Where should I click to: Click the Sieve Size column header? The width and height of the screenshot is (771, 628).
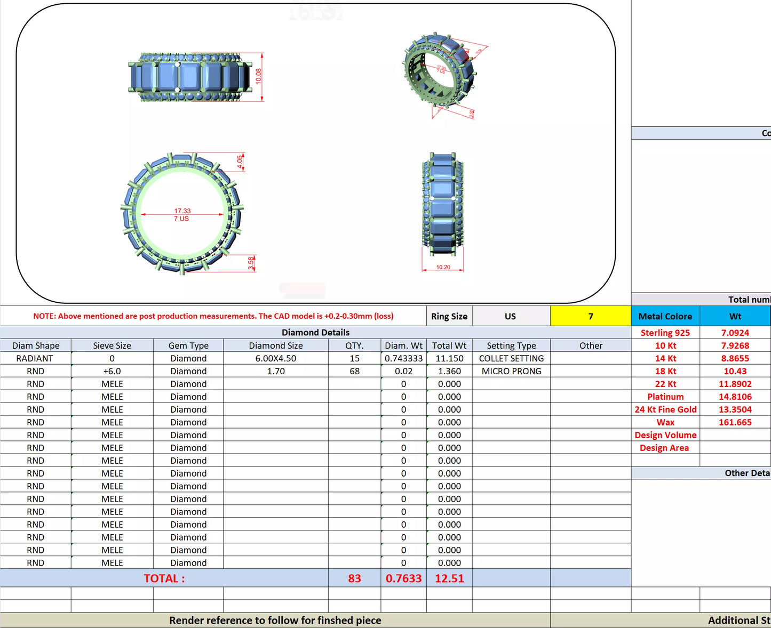pyautogui.click(x=112, y=345)
